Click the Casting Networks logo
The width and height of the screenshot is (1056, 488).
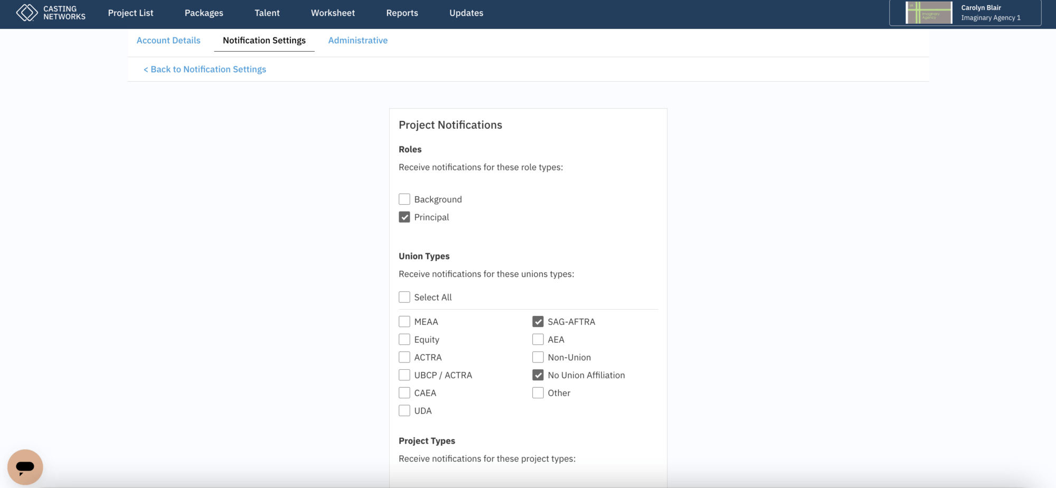[50, 12]
